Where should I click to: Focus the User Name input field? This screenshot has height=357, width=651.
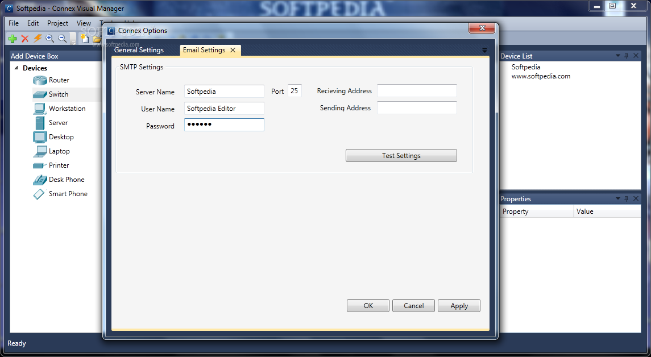(224, 109)
